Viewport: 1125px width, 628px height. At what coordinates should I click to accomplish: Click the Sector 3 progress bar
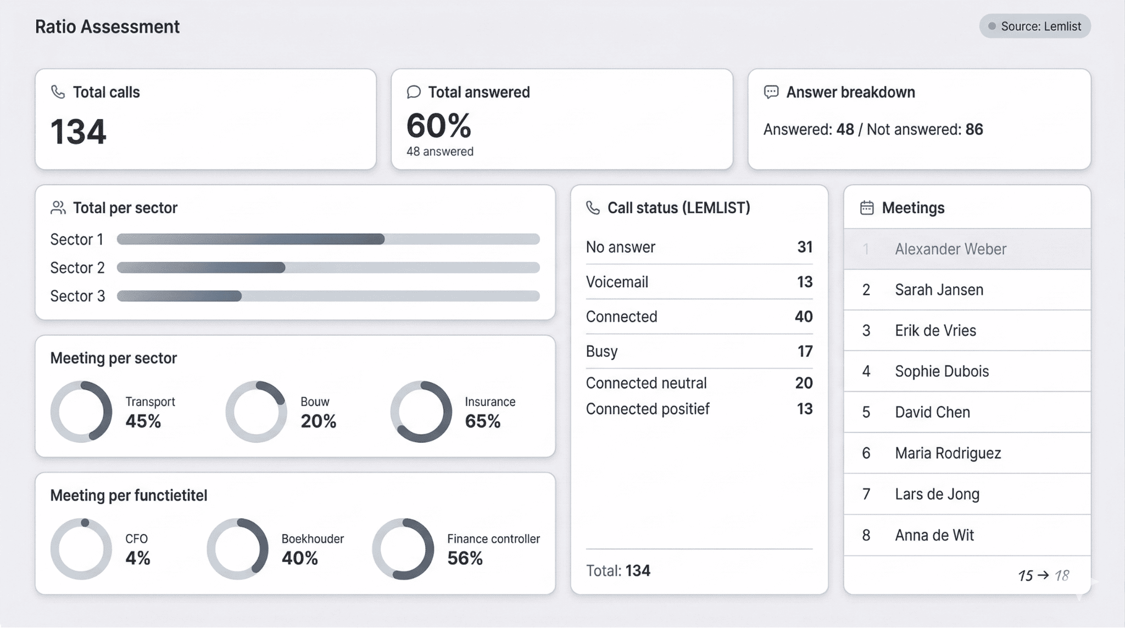coord(328,296)
